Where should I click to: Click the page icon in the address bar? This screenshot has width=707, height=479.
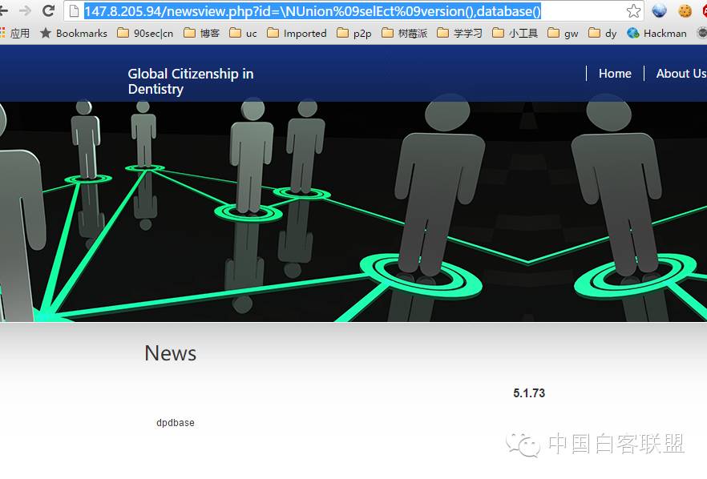coord(74,11)
